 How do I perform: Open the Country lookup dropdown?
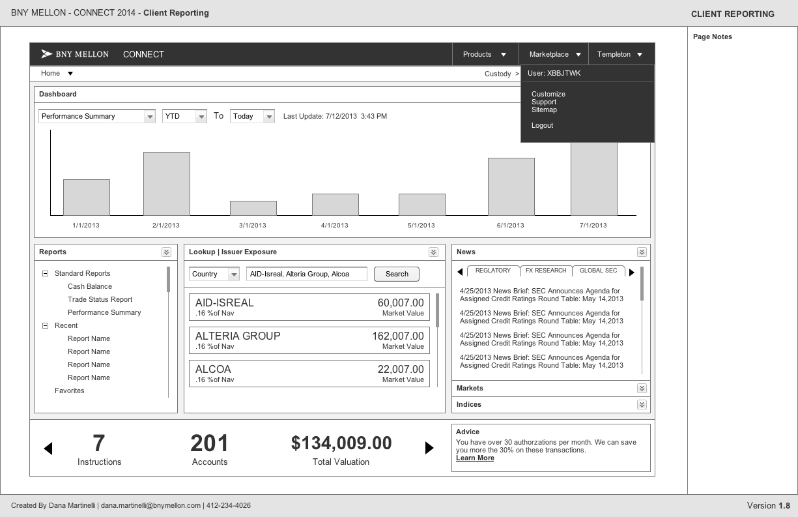214,274
